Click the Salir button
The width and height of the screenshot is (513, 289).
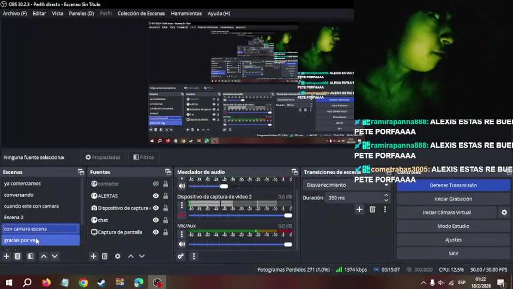(x=453, y=253)
